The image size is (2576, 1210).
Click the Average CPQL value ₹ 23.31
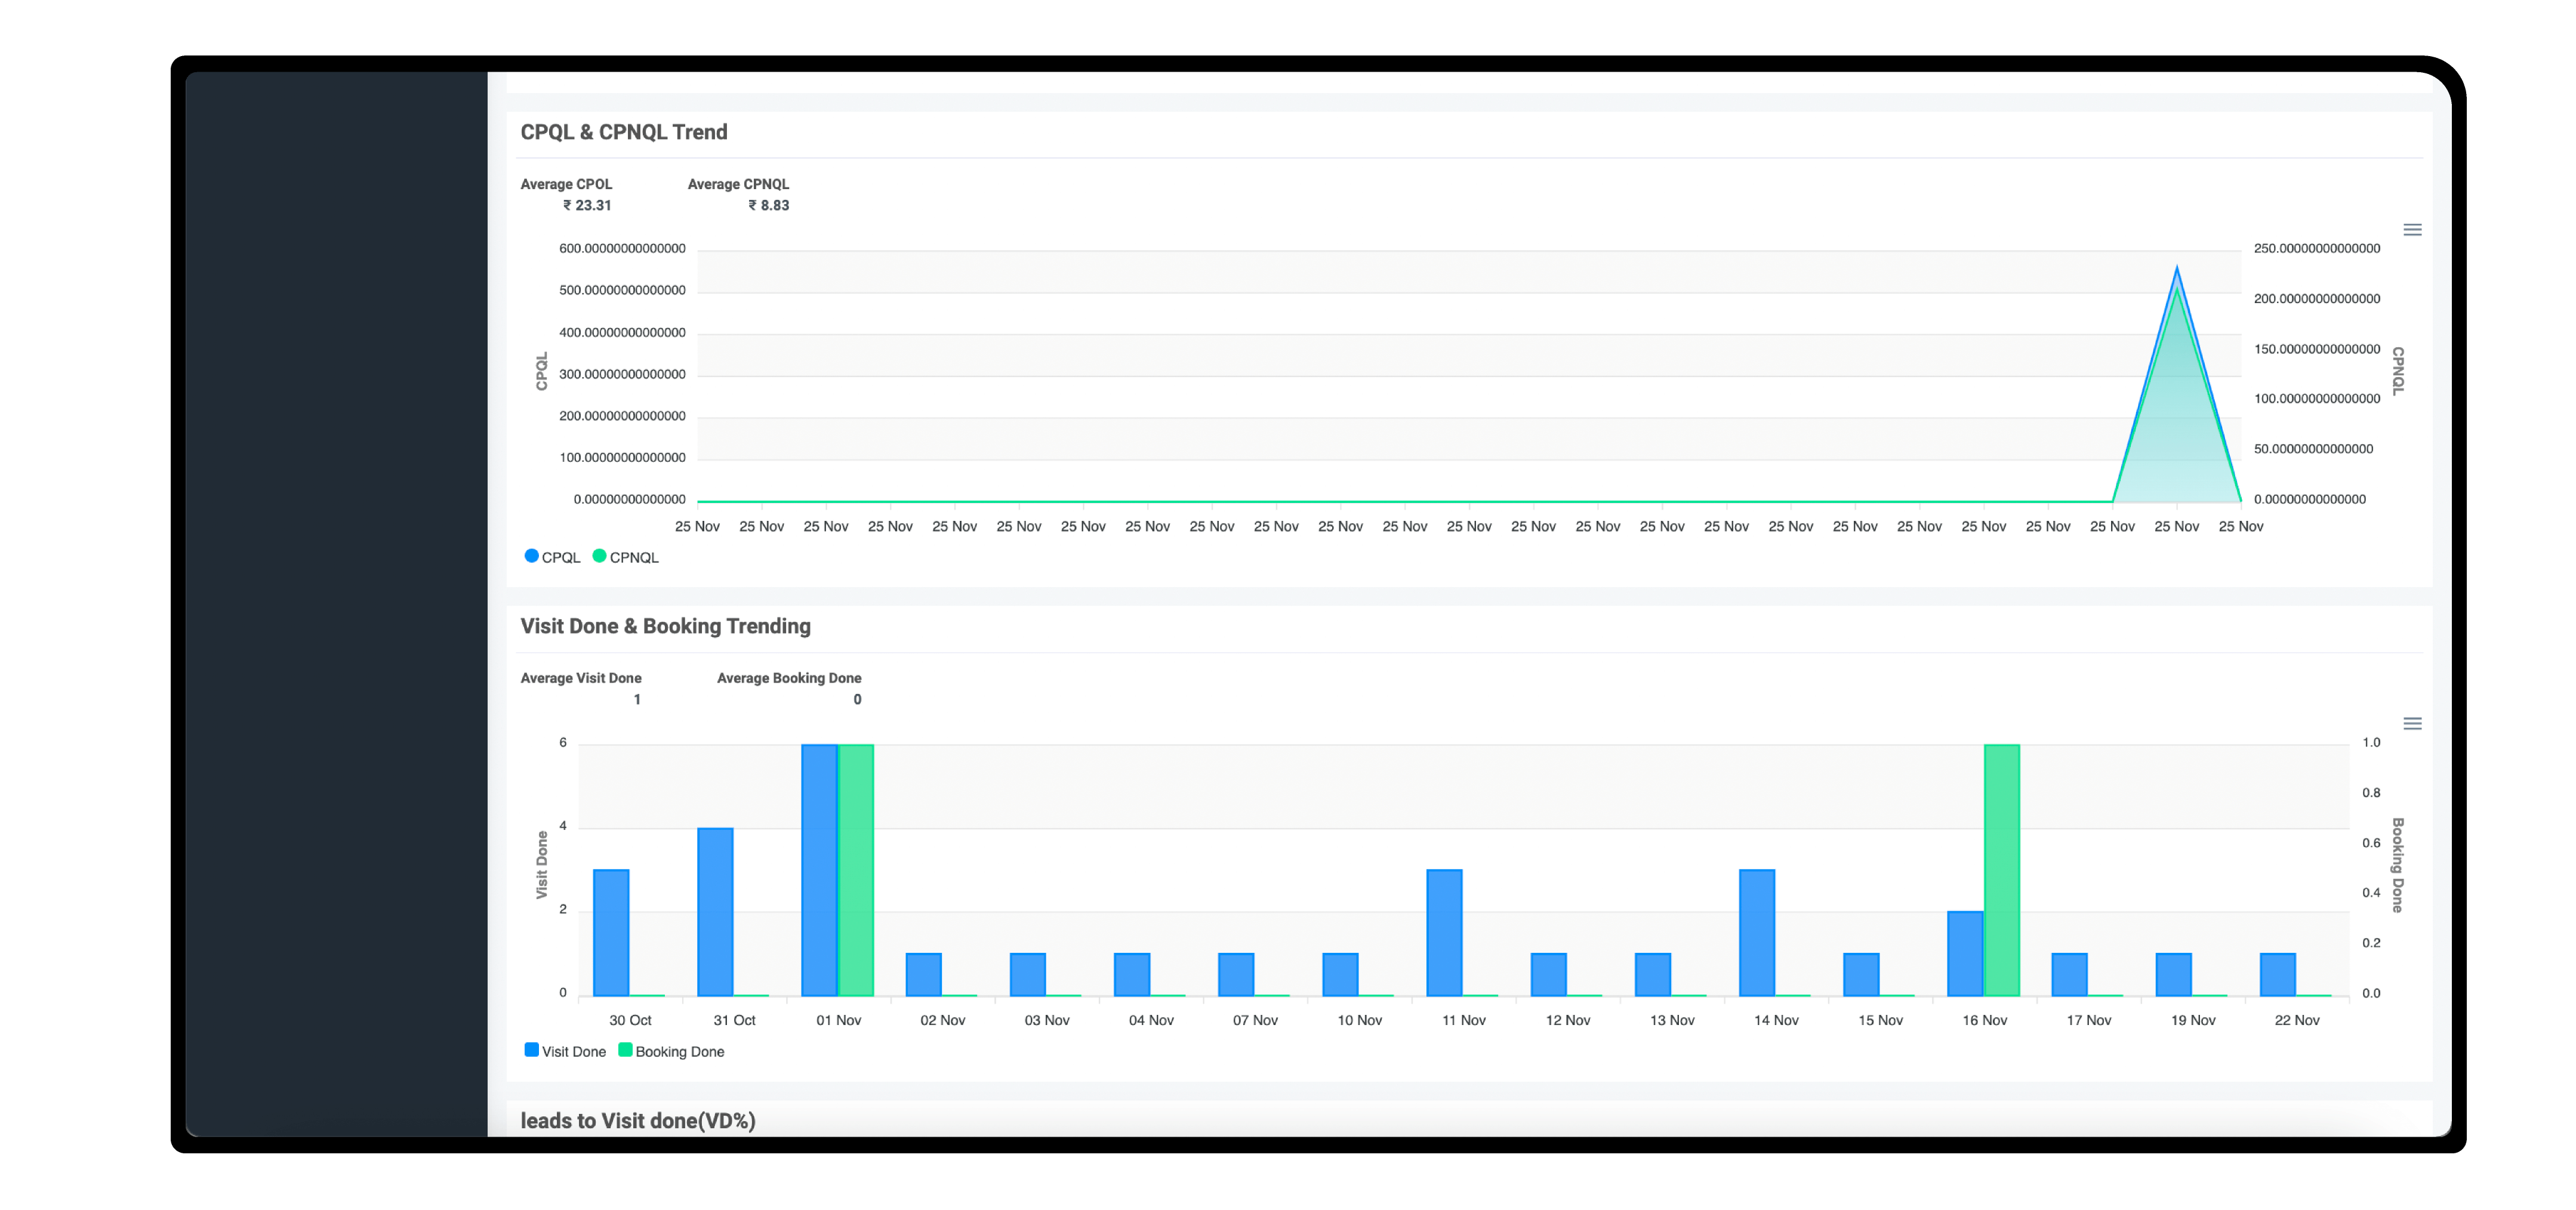pyautogui.click(x=587, y=205)
